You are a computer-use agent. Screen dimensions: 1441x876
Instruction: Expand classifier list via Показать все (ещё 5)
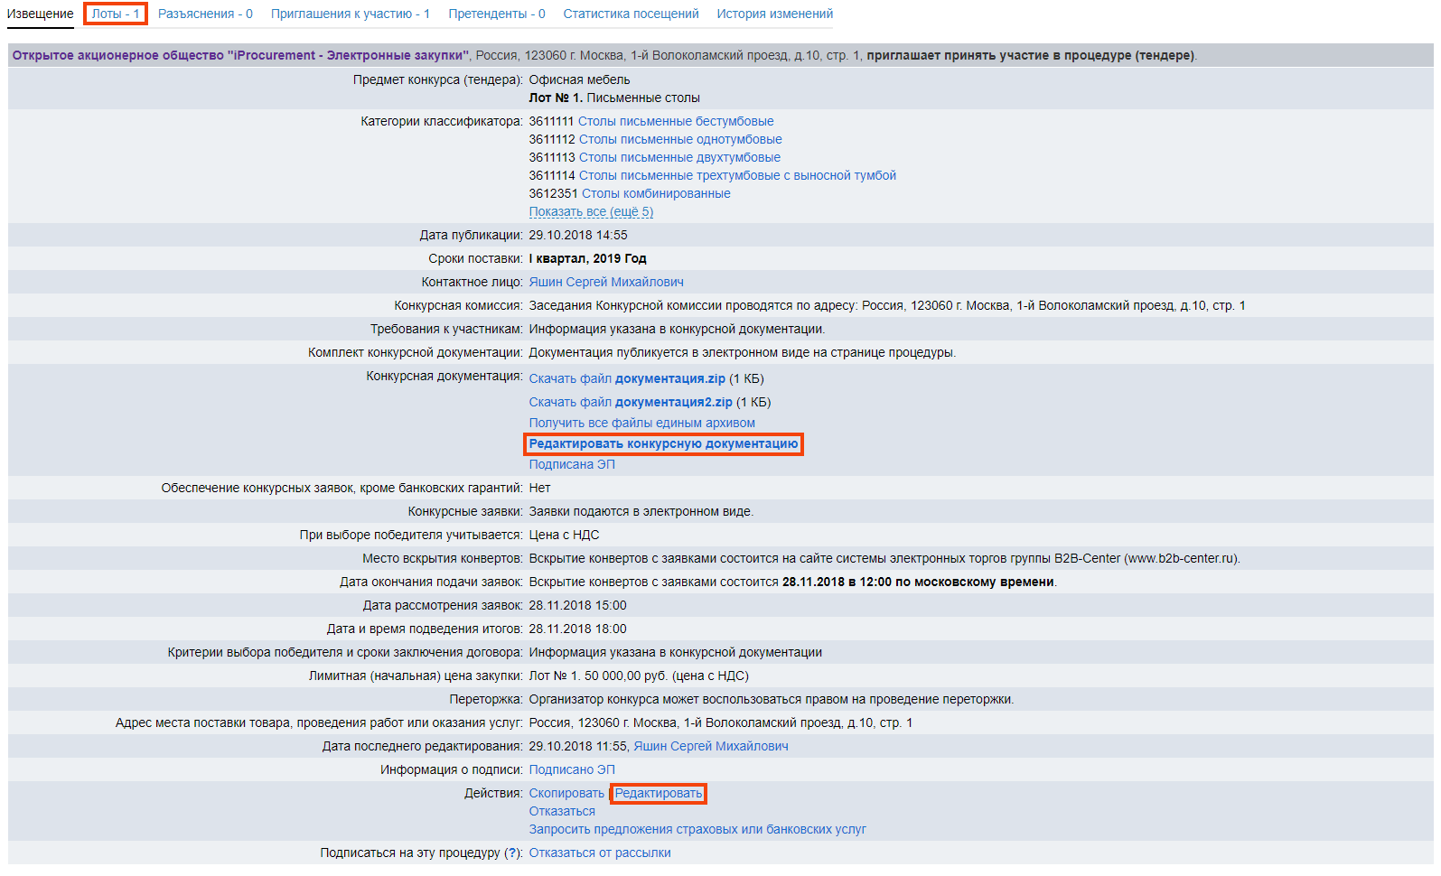[591, 211]
